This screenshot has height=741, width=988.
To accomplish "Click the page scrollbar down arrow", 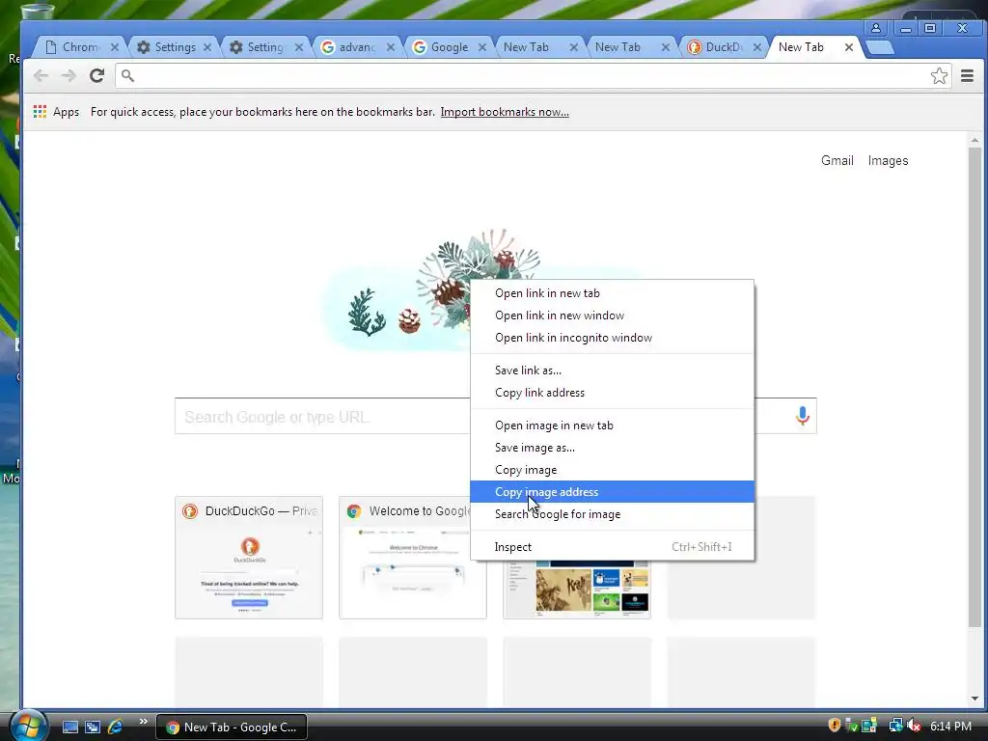I will tap(974, 699).
